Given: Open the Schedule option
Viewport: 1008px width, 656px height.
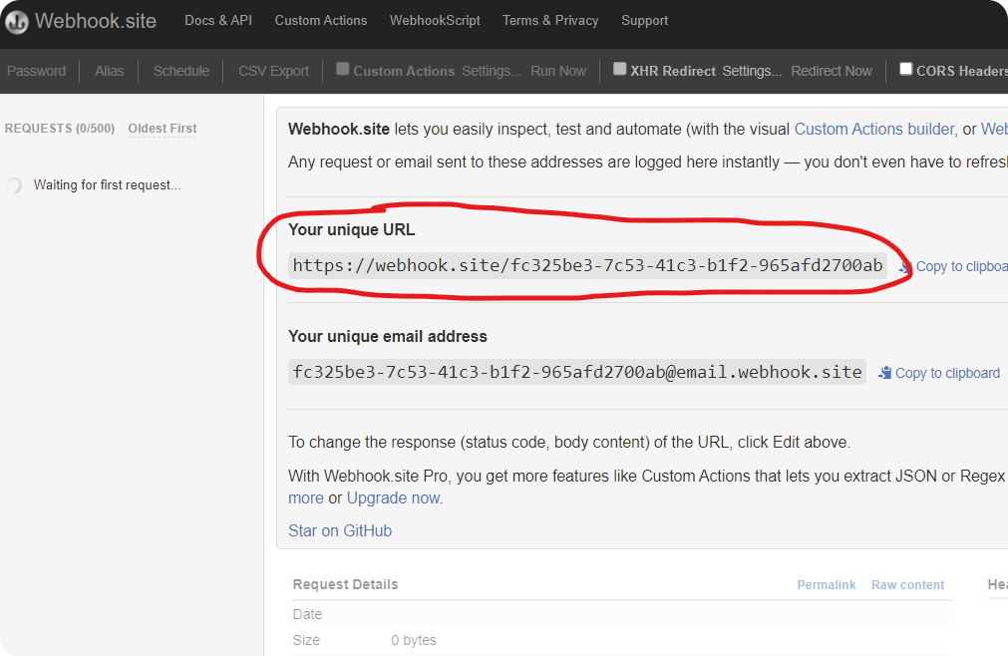Looking at the screenshot, I should coord(181,71).
